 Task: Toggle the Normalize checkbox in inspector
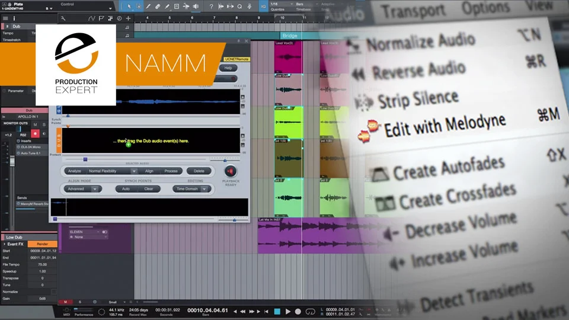[54, 292]
